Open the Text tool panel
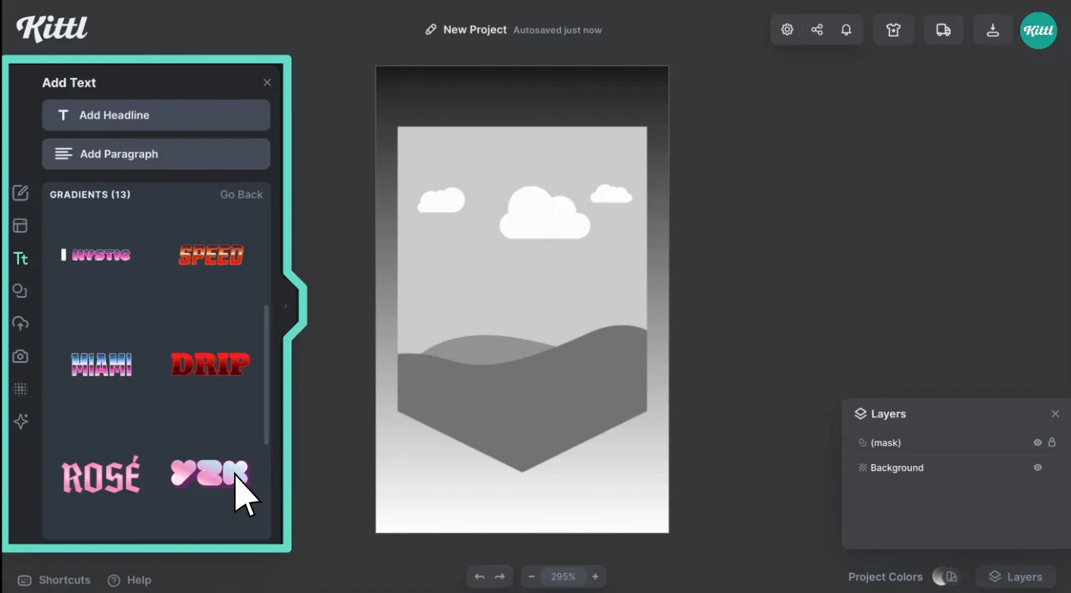Viewport: 1071px width, 593px height. 20,258
